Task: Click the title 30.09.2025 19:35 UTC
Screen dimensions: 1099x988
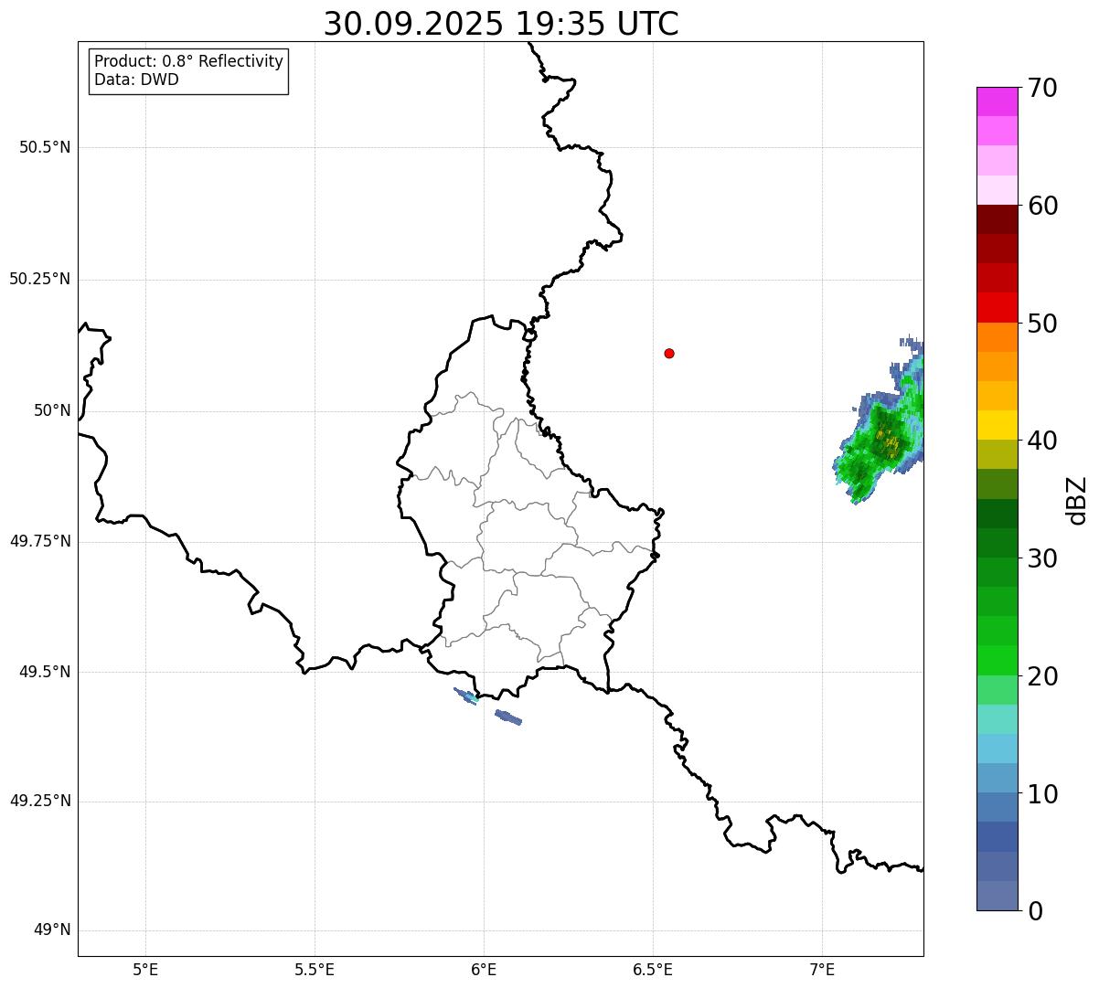Action: click(x=501, y=23)
